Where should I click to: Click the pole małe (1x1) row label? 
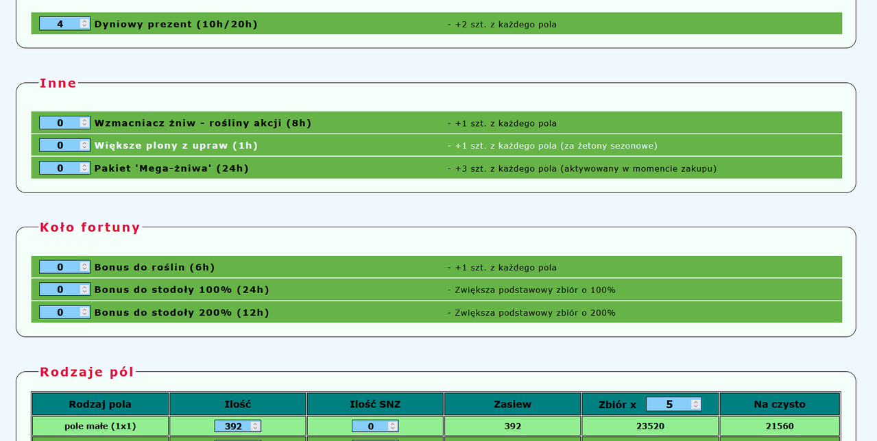[x=100, y=426]
